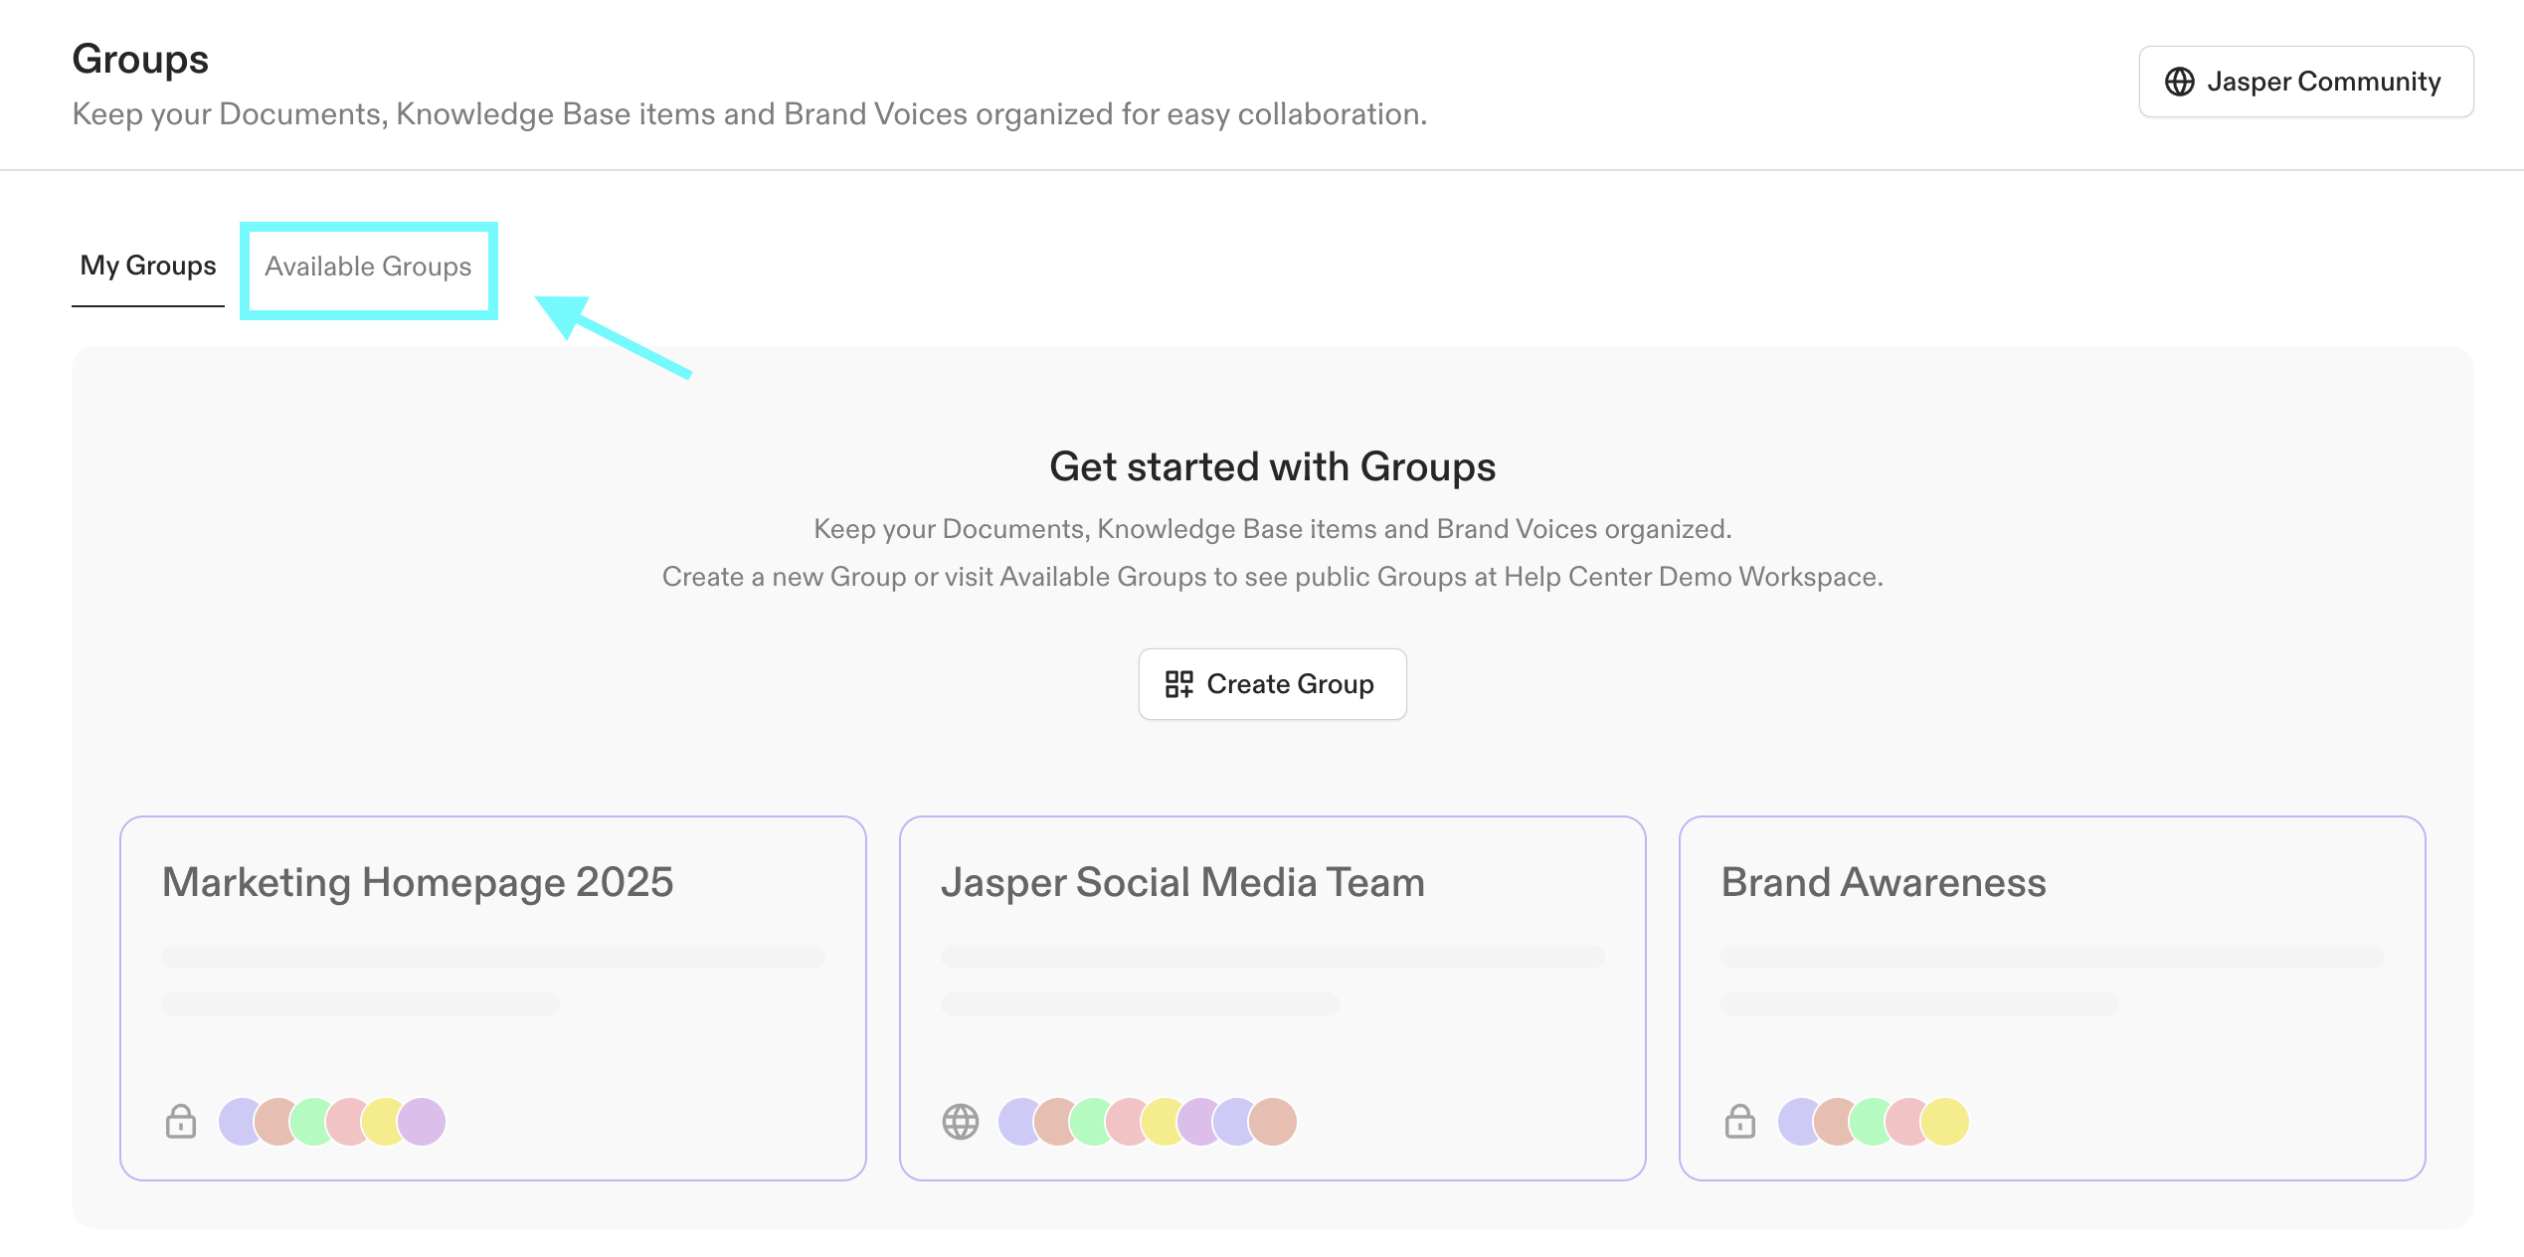Click the yellow avatar on Brand Awareness card

1945,1122
